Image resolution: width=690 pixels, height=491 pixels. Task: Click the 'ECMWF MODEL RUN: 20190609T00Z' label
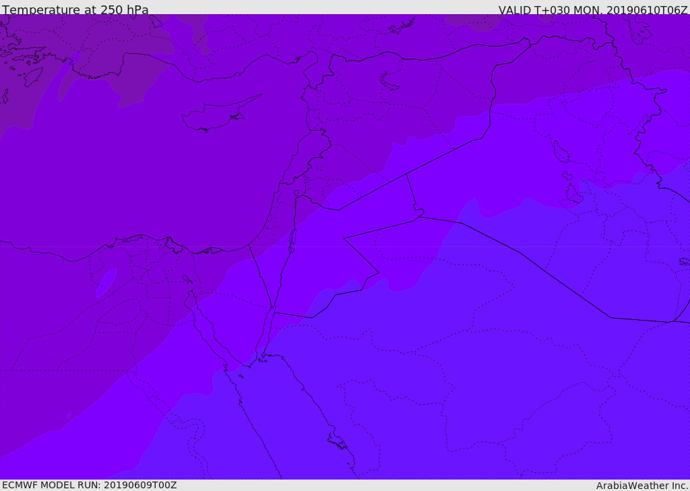point(90,485)
